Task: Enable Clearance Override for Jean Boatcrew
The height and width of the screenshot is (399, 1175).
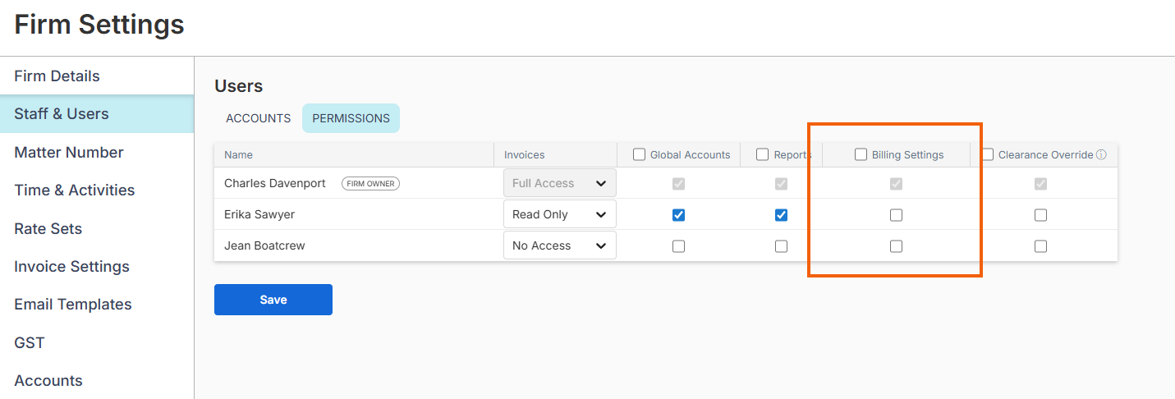Action: click(1040, 246)
